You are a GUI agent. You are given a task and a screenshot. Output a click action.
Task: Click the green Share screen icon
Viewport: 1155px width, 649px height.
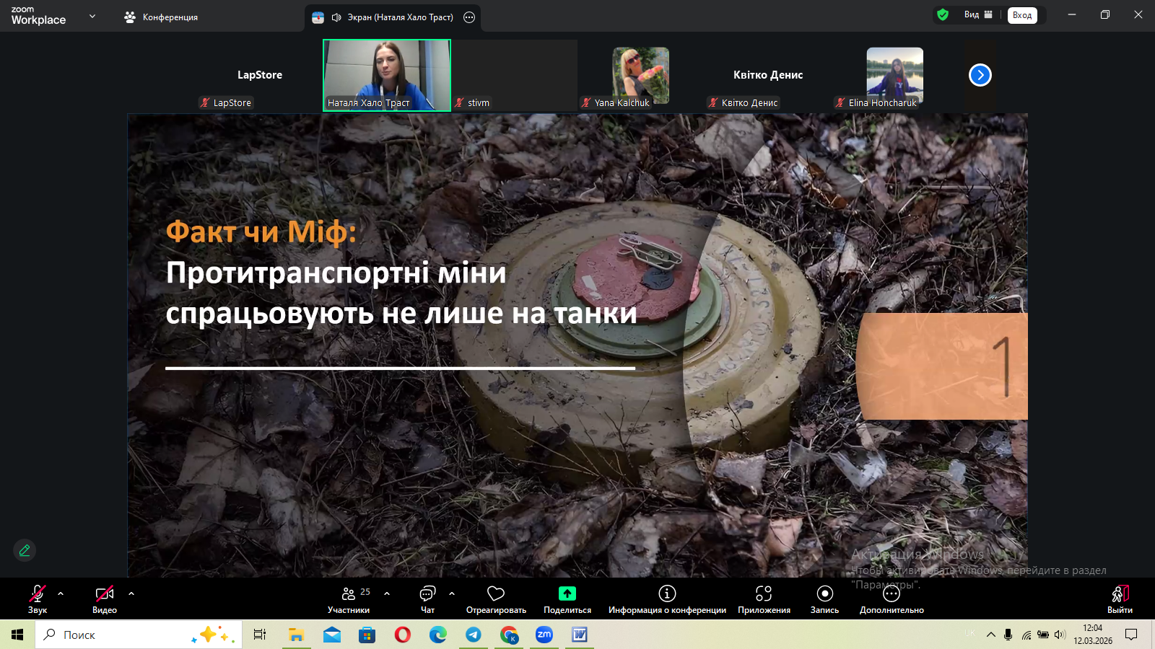[567, 593]
